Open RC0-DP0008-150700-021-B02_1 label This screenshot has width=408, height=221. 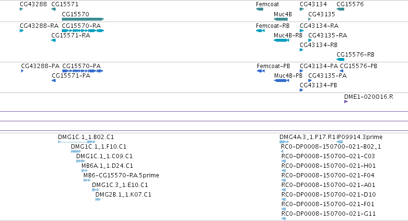point(331,147)
